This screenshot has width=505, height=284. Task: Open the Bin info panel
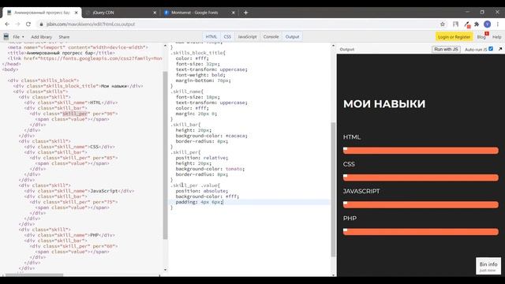[x=488, y=266]
